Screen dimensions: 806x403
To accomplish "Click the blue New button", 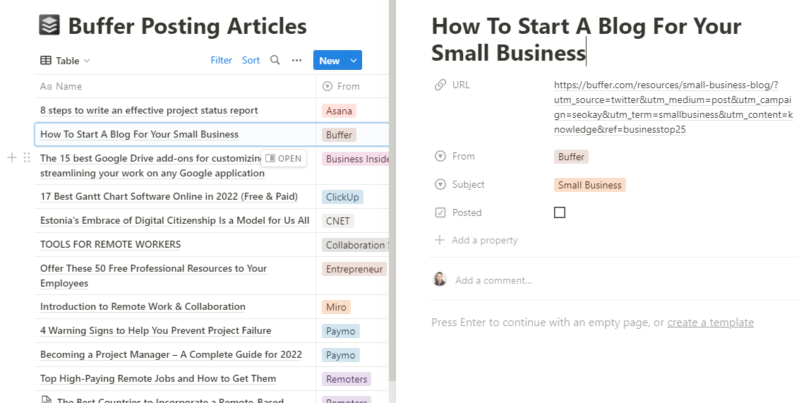I will tap(330, 60).
